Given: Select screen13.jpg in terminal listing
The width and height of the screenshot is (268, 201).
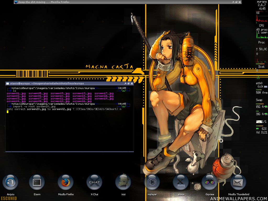Looking at the screenshot, I should (x=82, y=93).
